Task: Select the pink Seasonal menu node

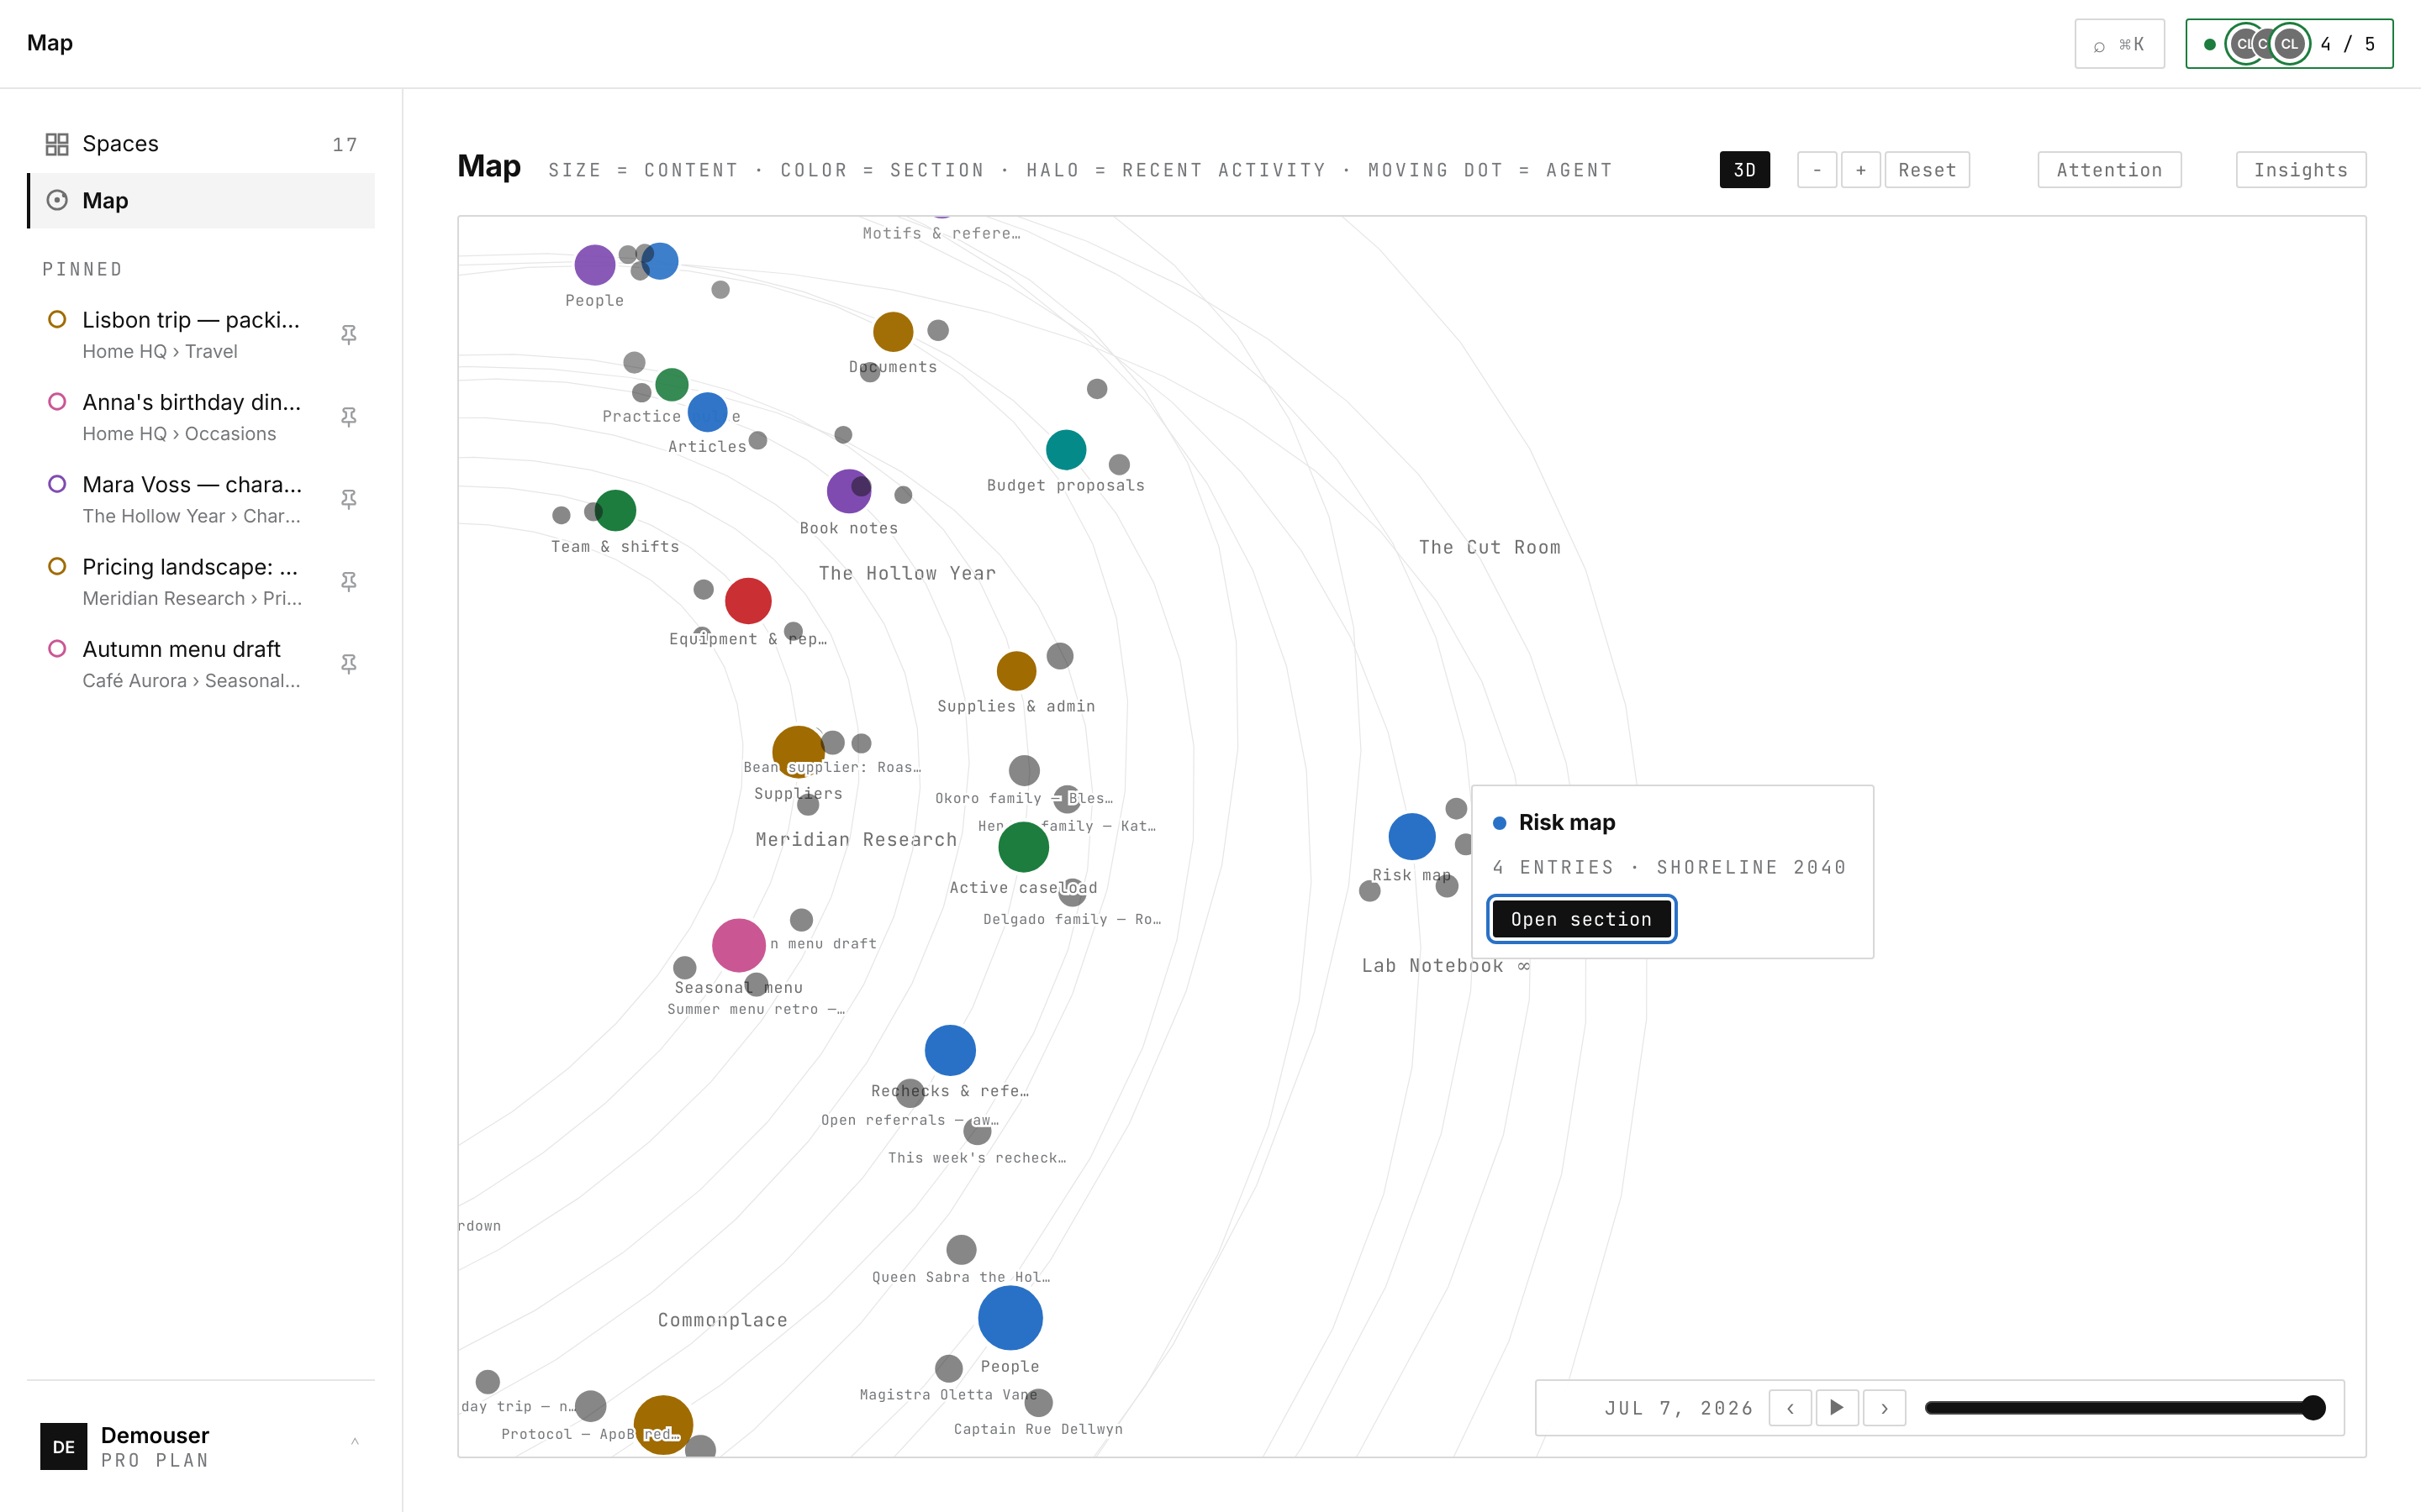Action: (738, 945)
